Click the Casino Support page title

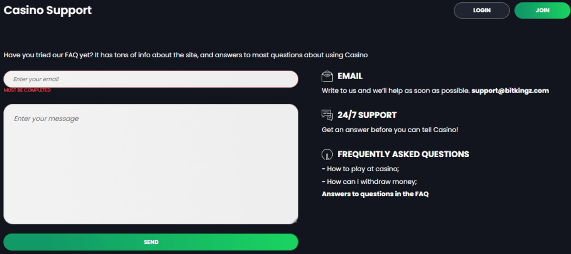[x=48, y=10]
